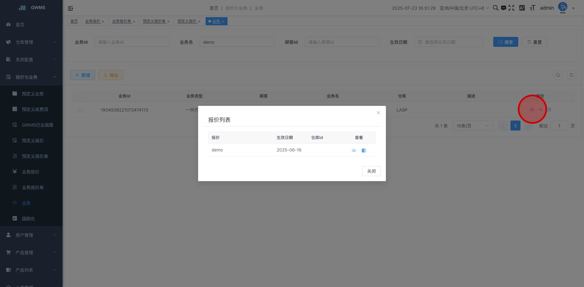584x287 pixels.
Task: Refresh the table with circular refresh icon
Action: [x=571, y=75]
